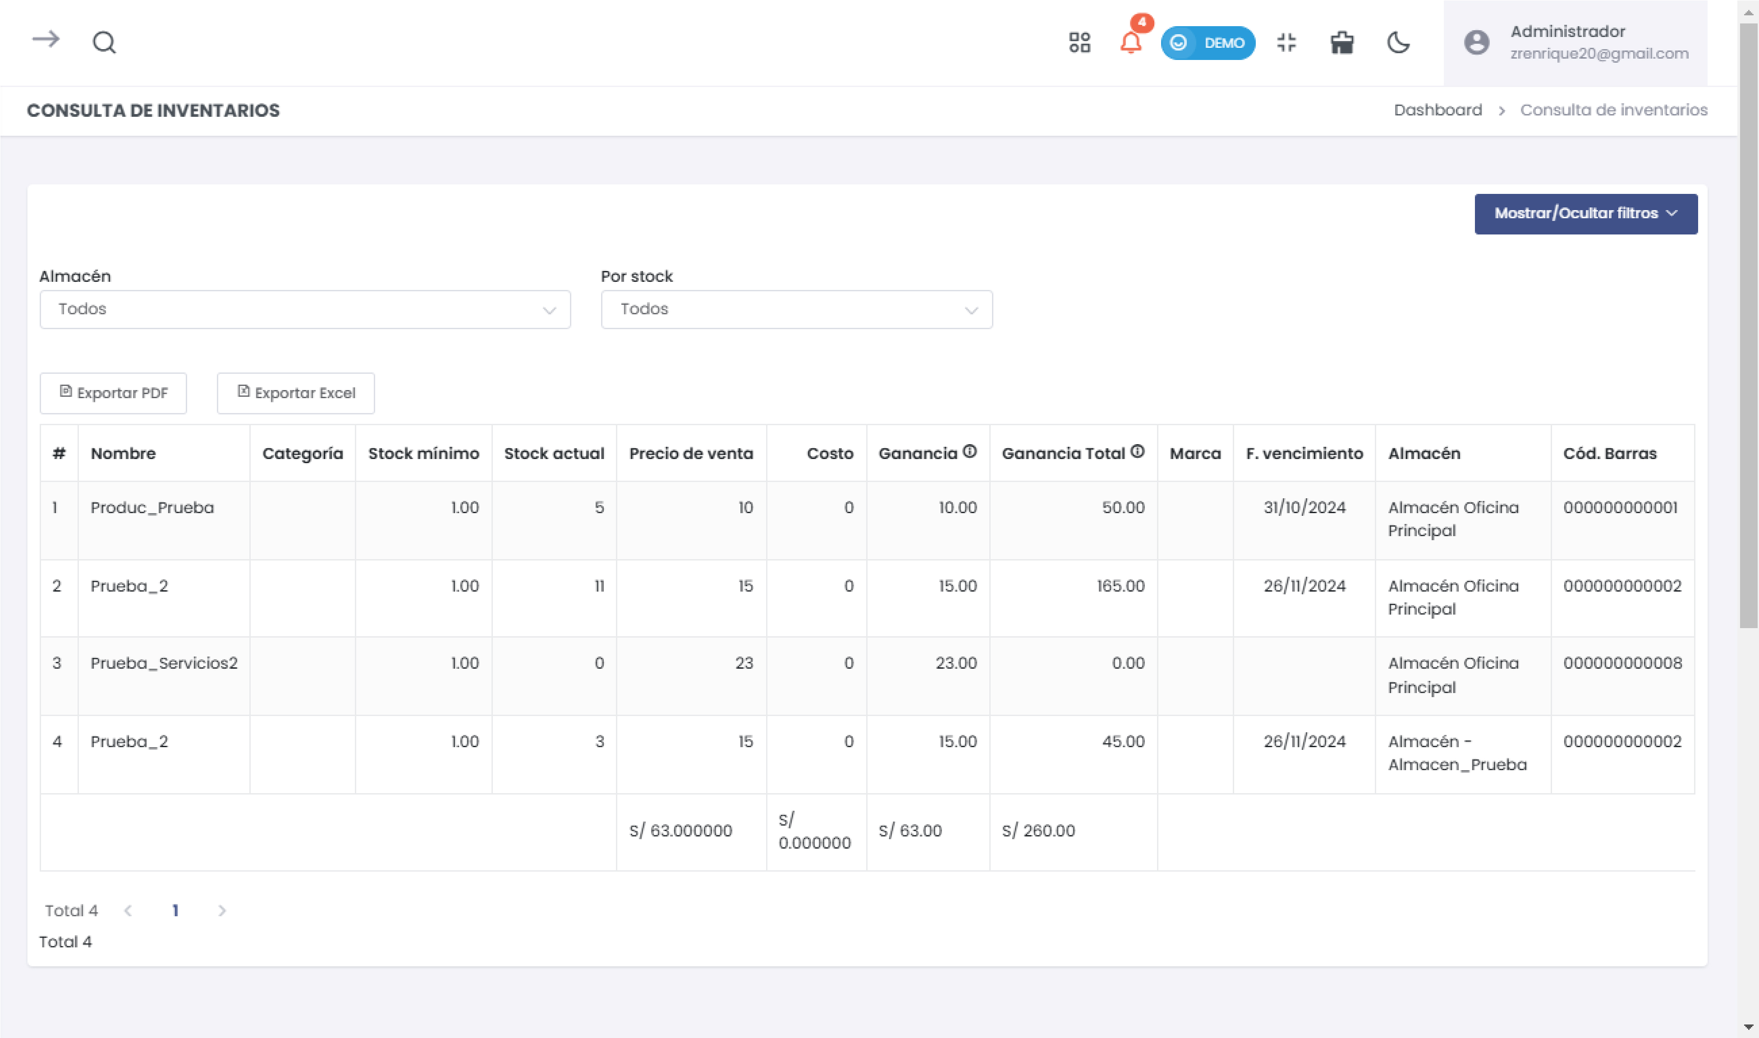Open the apps grid icon
Viewport: 1759px width, 1038px height.
tap(1079, 43)
